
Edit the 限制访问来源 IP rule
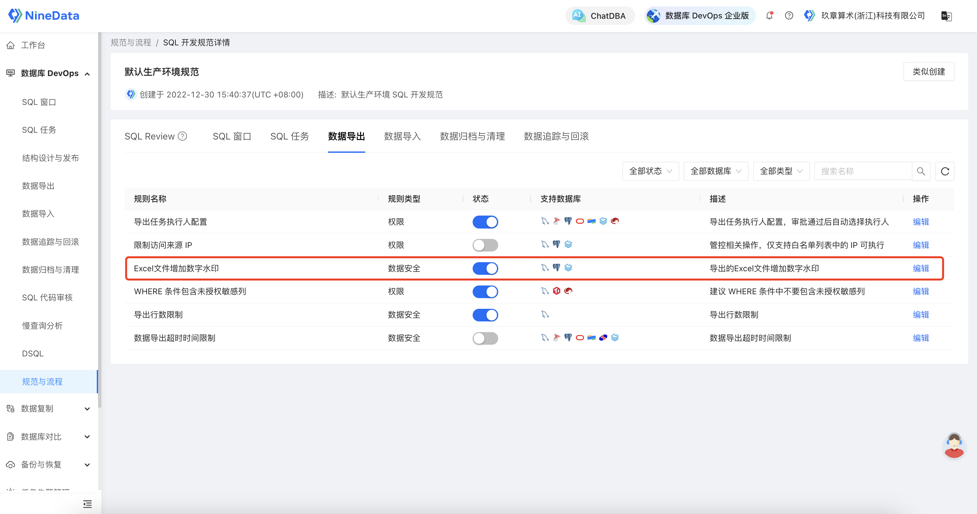(920, 245)
